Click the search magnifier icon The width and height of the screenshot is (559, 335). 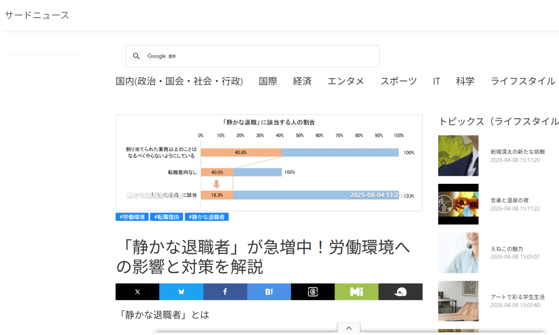coord(136,56)
